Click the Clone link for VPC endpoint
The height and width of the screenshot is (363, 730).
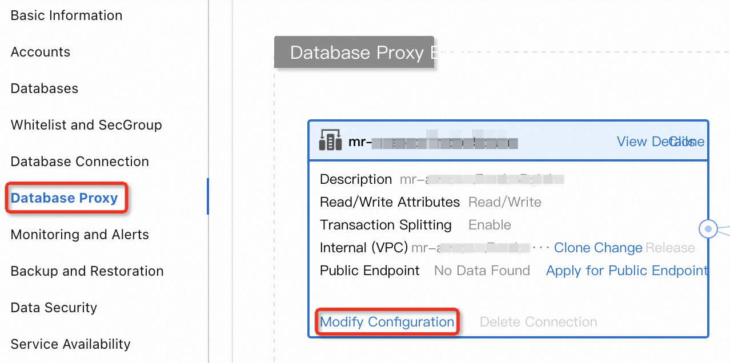point(573,248)
